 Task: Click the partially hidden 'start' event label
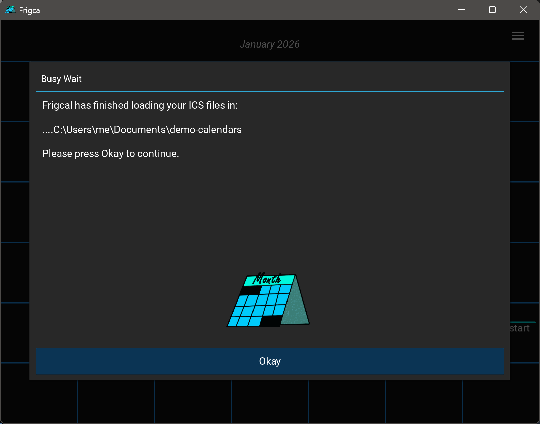pyautogui.click(x=520, y=328)
